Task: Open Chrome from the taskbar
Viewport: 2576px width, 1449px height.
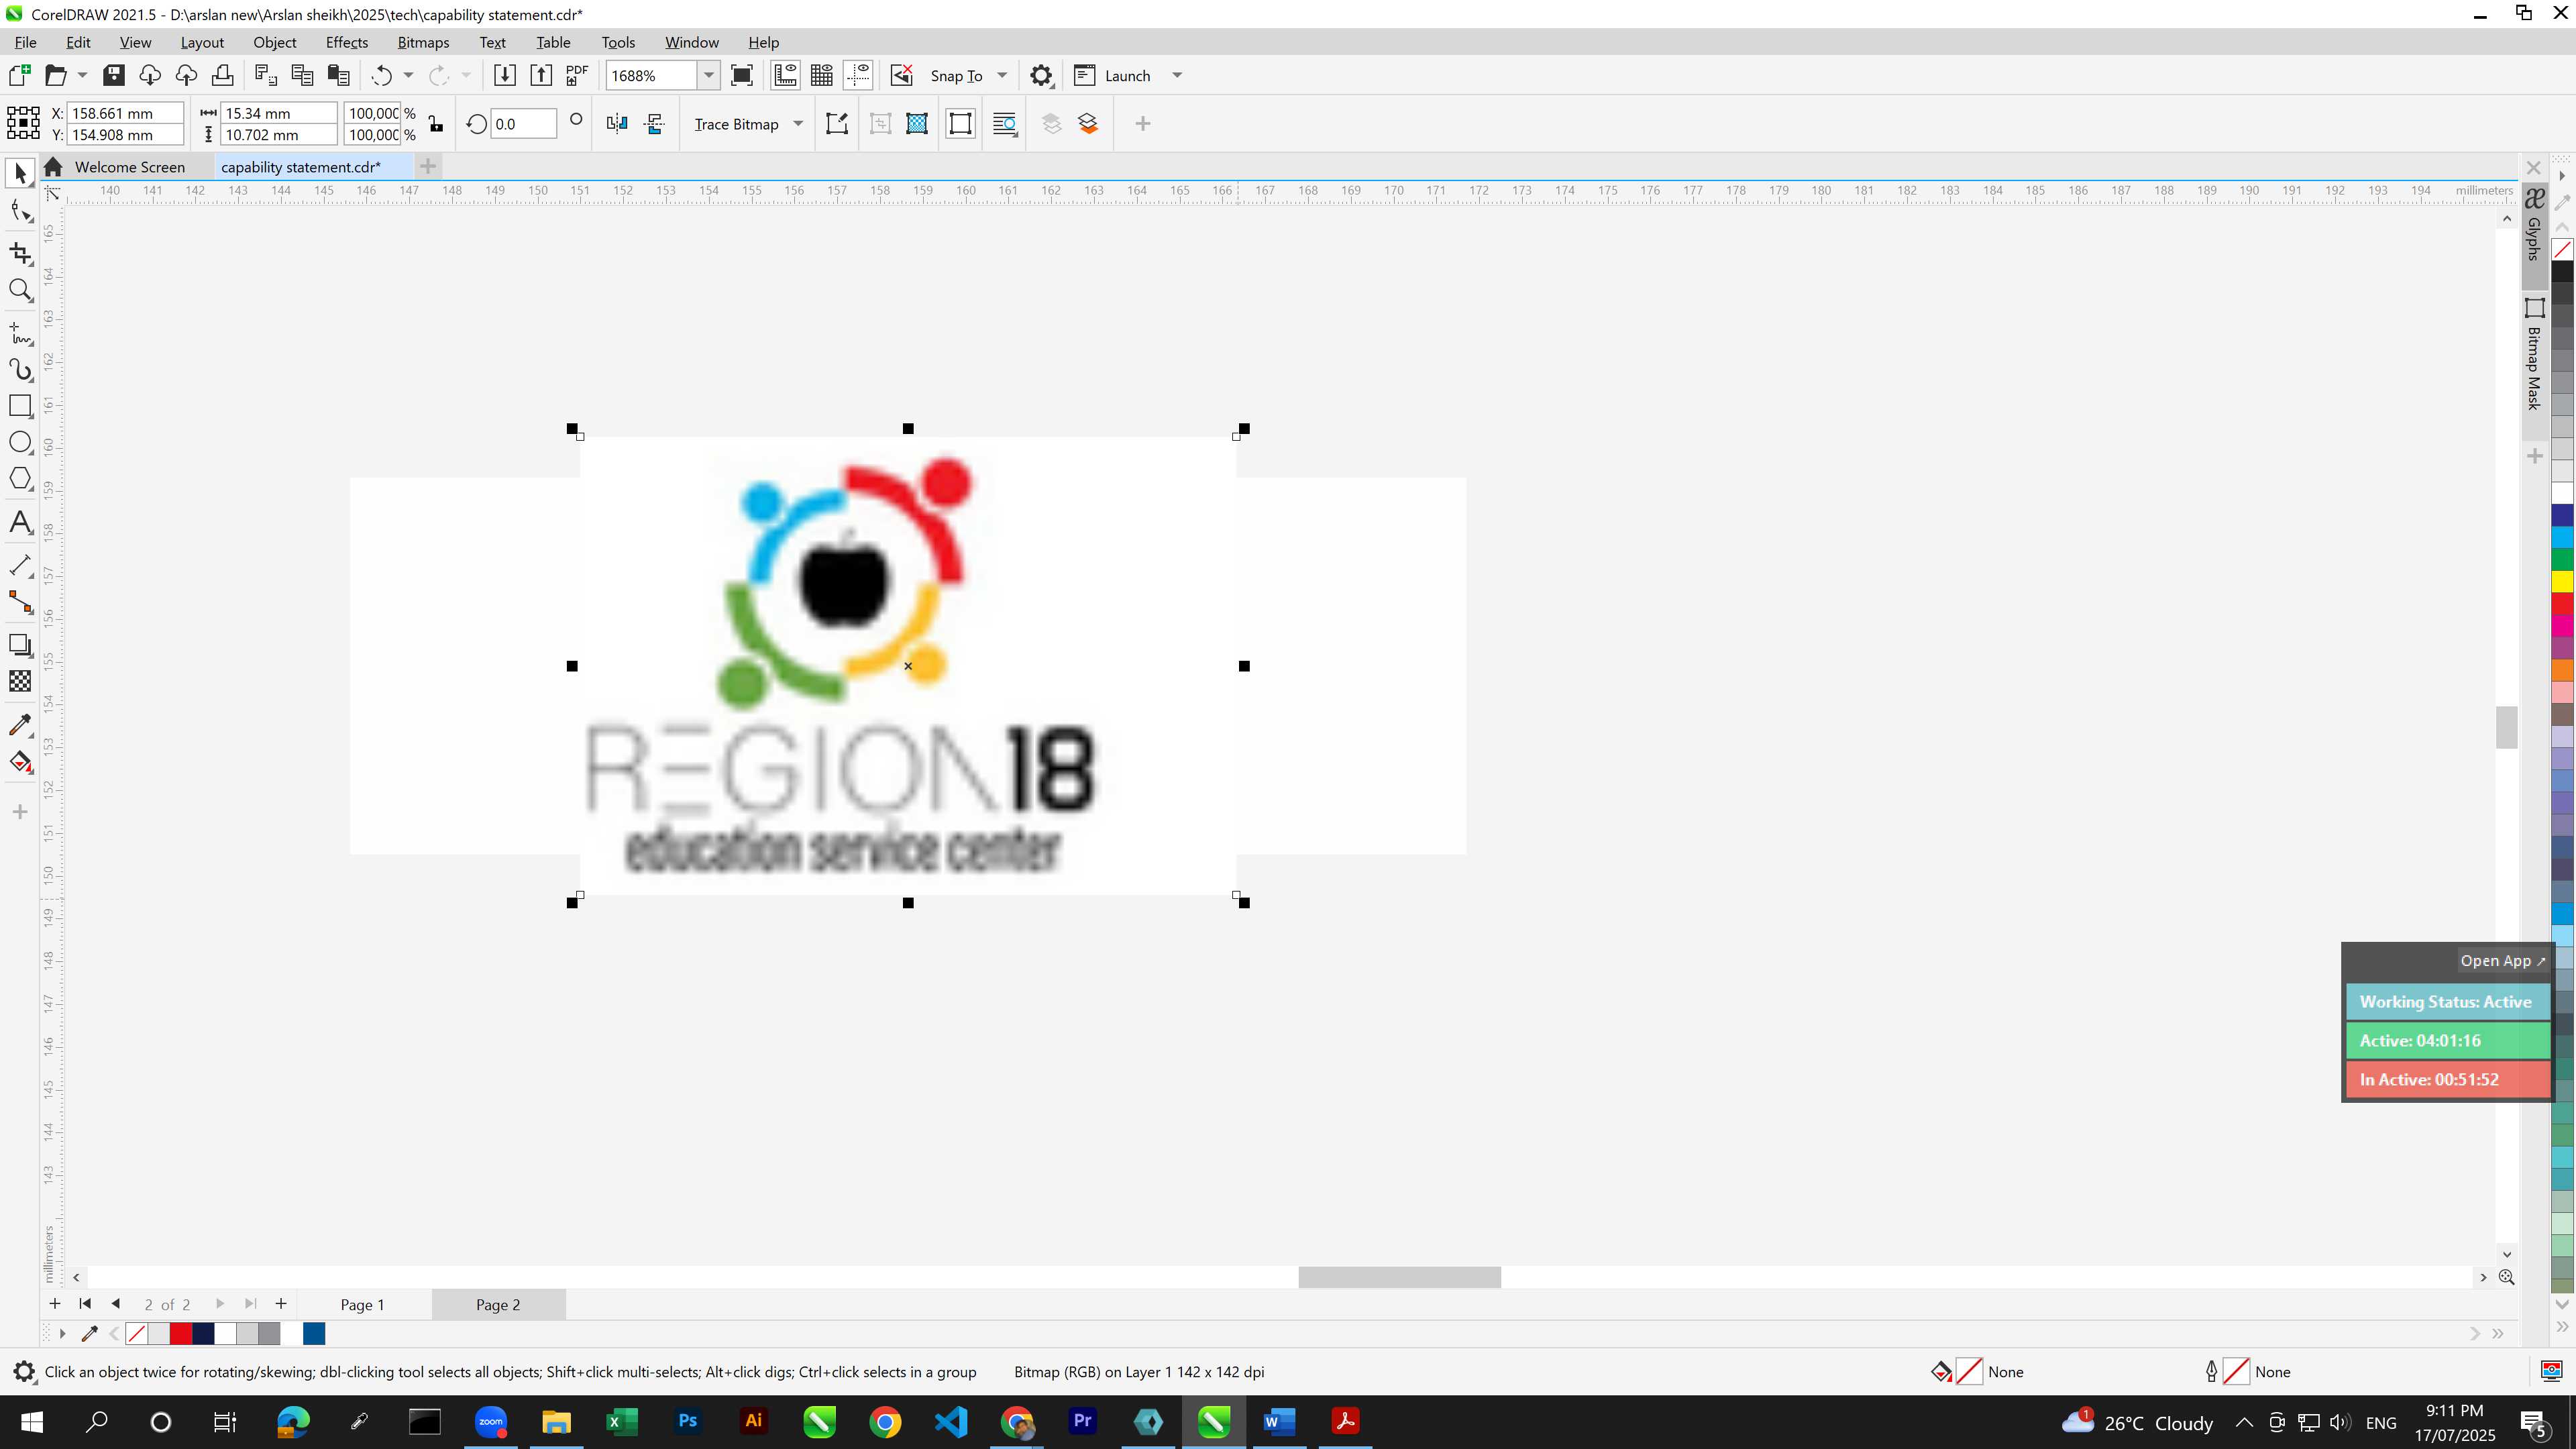Action: (x=885, y=1422)
